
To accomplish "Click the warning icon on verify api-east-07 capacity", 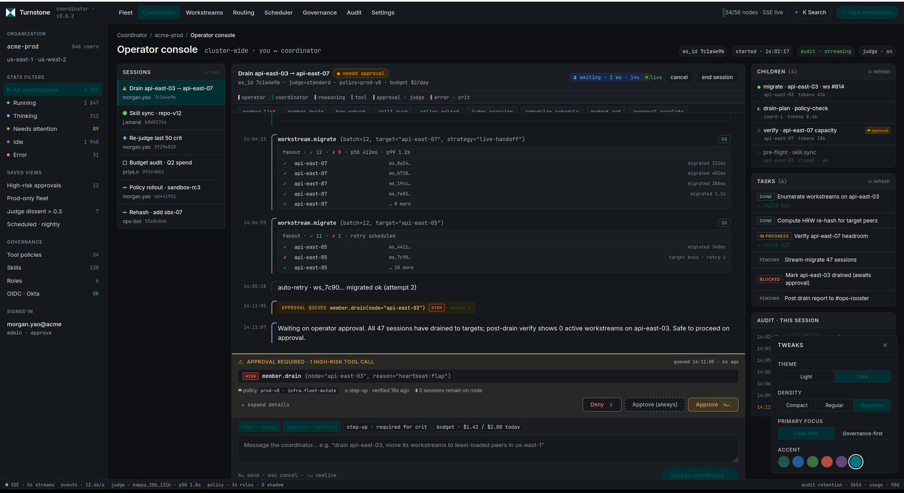I will 759,130.
